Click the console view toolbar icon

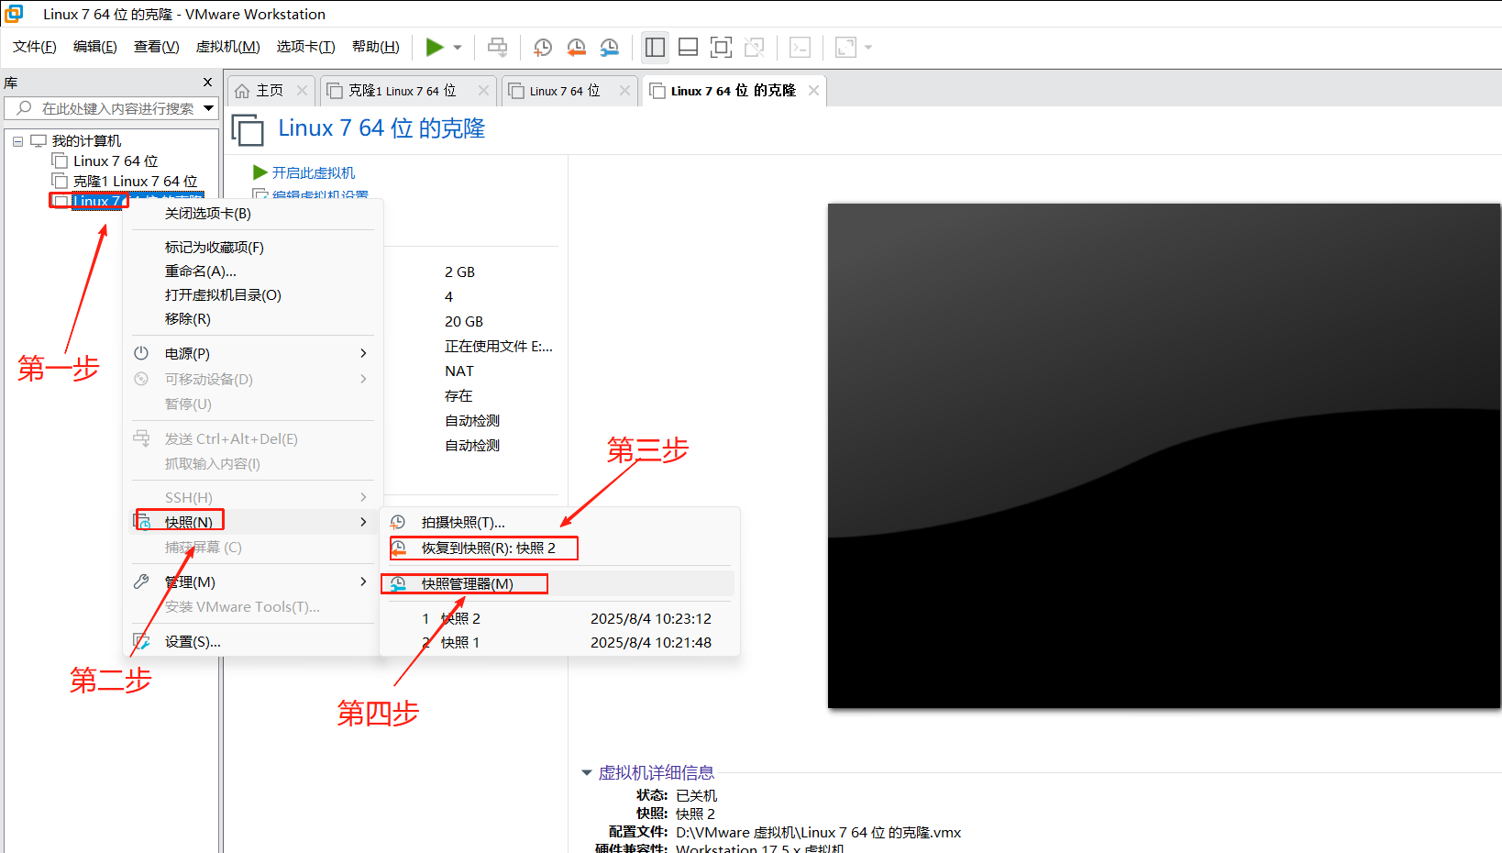(x=800, y=47)
